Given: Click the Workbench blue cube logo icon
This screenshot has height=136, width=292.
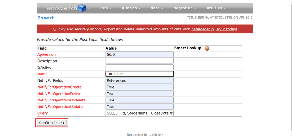Looking at the screenshot, I should coord(82,8).
